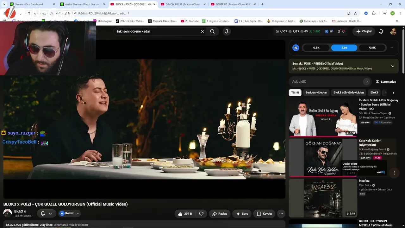Open the more actions menu under the video
Viewport: 405px width, 228px height.
[x=281, y=214]
